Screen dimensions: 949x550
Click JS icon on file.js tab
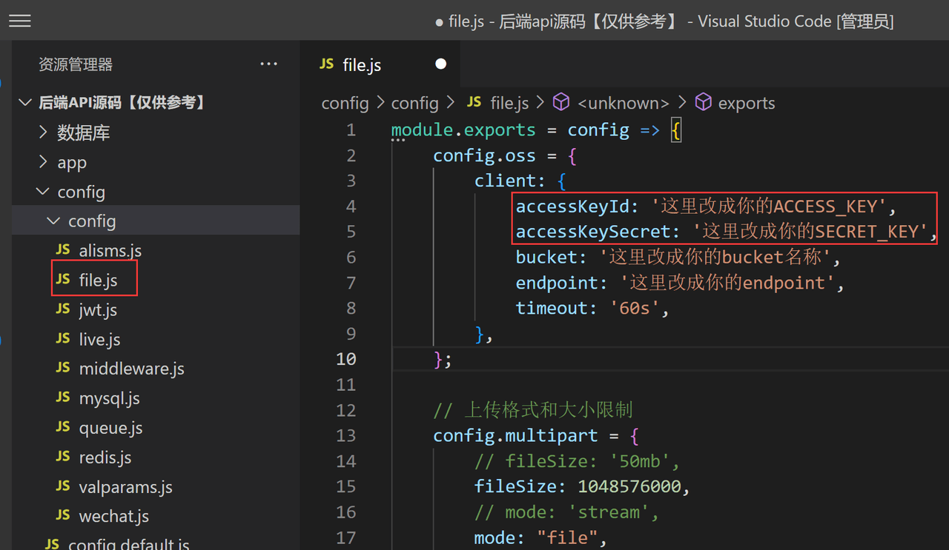click(x=326, y=64)
